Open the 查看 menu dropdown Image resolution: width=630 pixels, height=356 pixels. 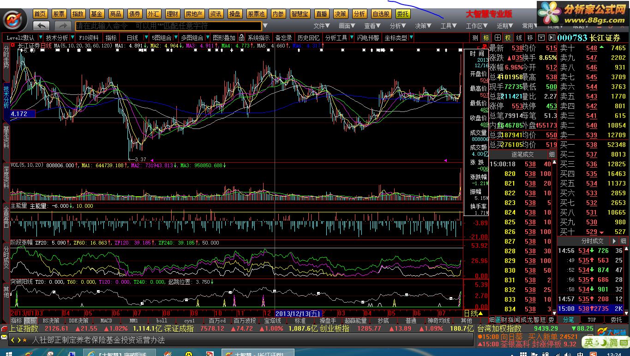[372, 26]
